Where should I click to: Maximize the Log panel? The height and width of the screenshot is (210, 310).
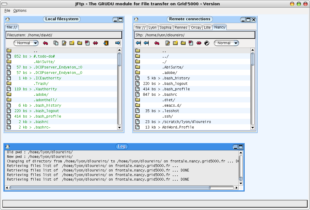click(241, 147)
